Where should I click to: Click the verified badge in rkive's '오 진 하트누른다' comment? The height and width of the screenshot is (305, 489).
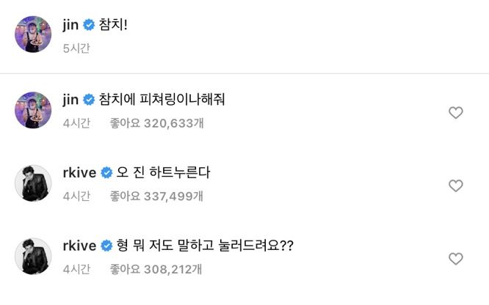pos(106,173)
